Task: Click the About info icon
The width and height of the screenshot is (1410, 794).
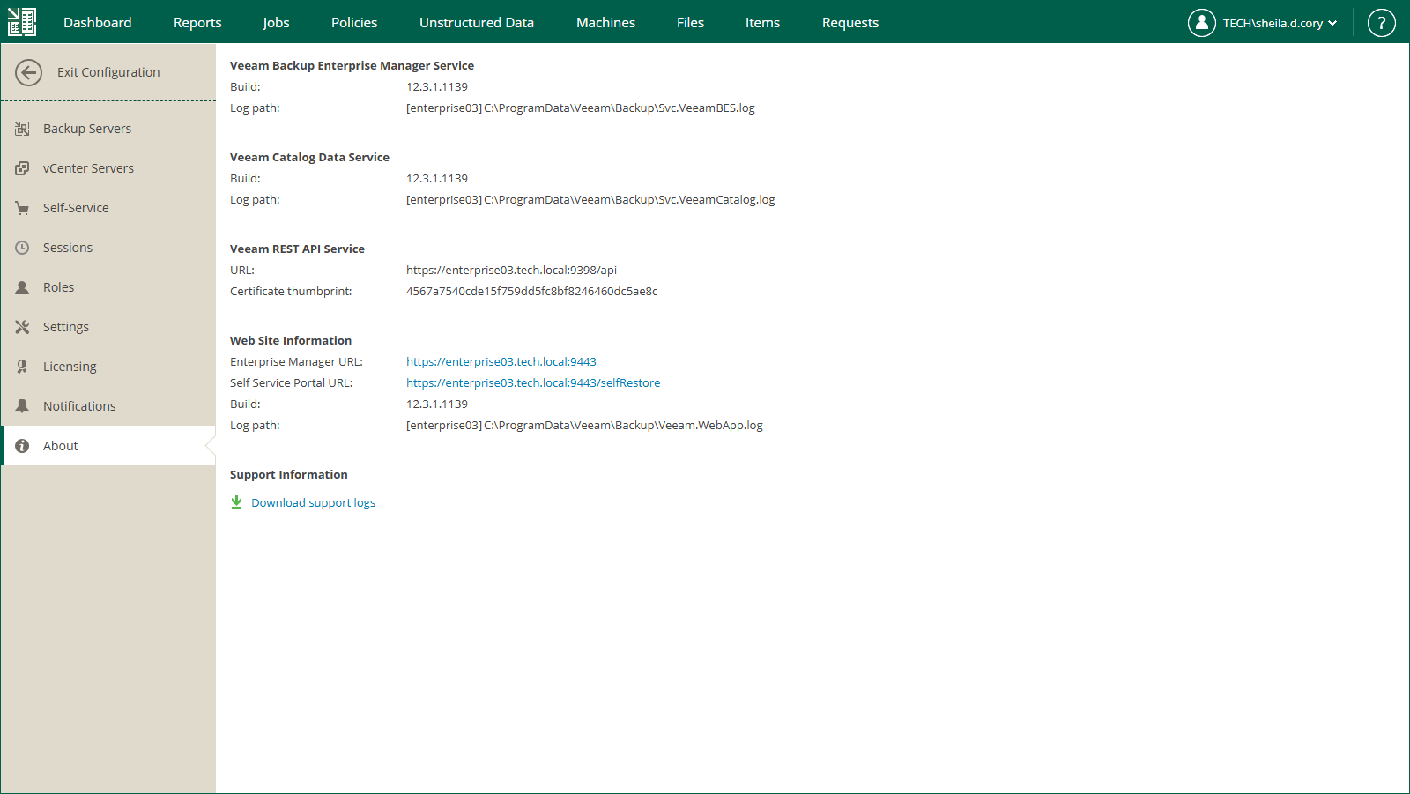Action: click(x=22, y=446)
